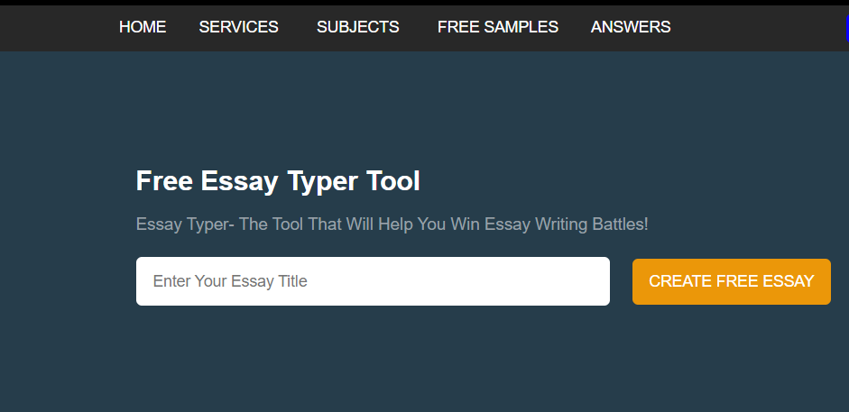Screen dimensions: 849x412
Task: Open the SUBJECTS menu
Action: [358, 27]
